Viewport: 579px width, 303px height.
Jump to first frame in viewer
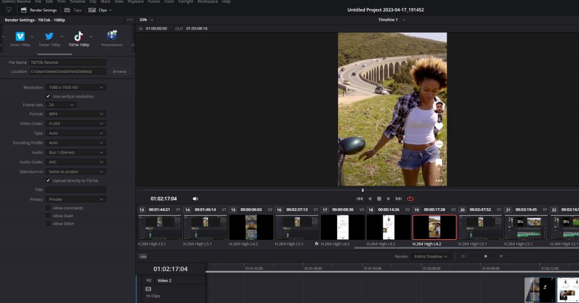click(359, 199)
